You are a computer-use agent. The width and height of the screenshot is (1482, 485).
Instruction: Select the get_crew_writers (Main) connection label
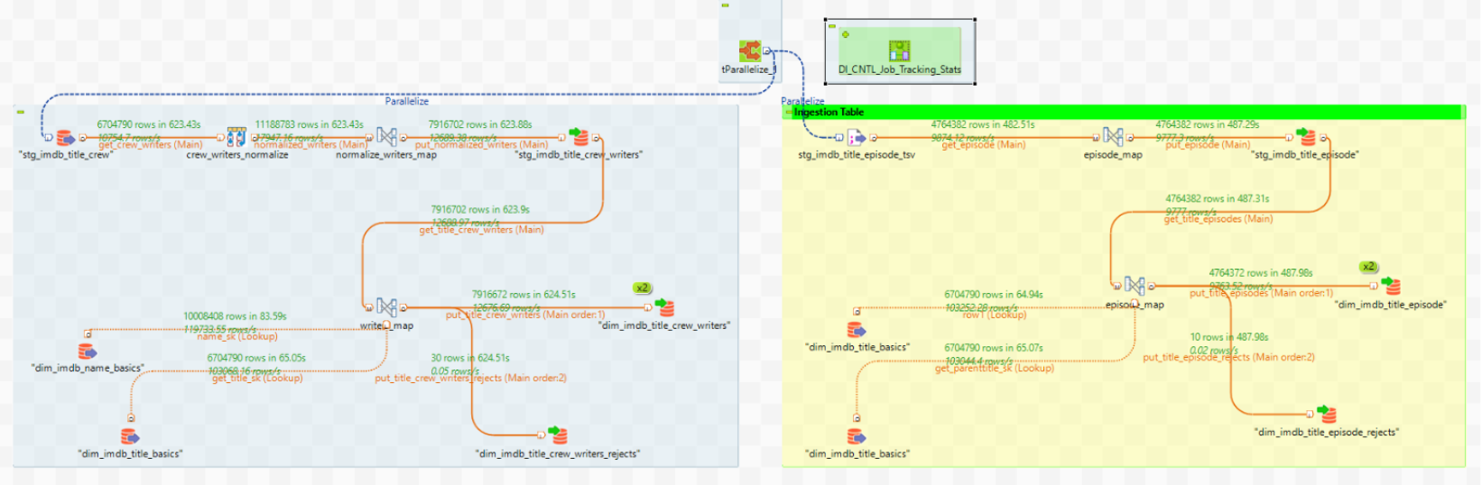(150, 144)
